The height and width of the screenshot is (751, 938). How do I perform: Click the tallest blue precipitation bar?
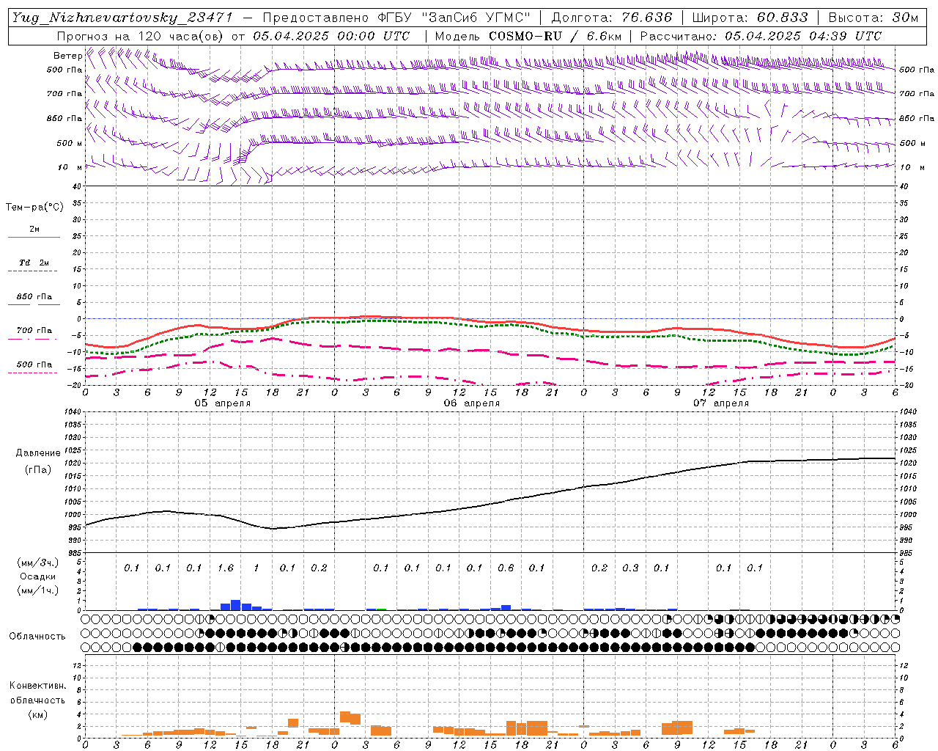point(236,605)
